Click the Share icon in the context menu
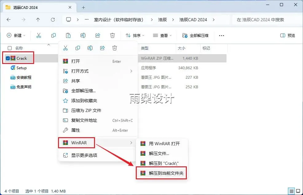This screenshot has width=303, height=195. click(102, 48)
